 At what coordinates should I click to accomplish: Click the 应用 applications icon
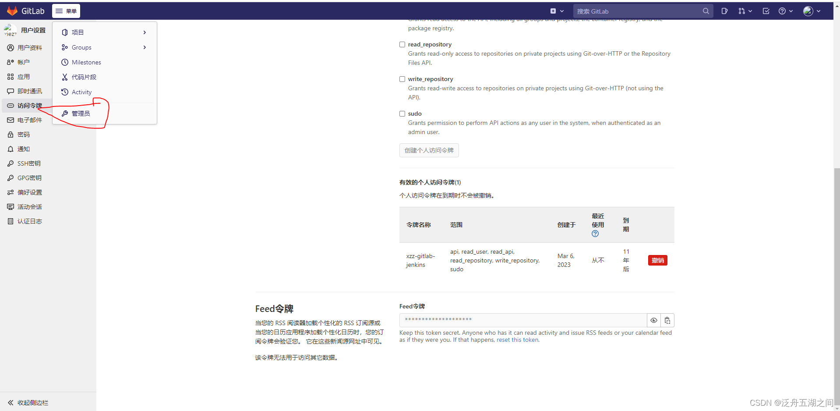click(11, 77)
